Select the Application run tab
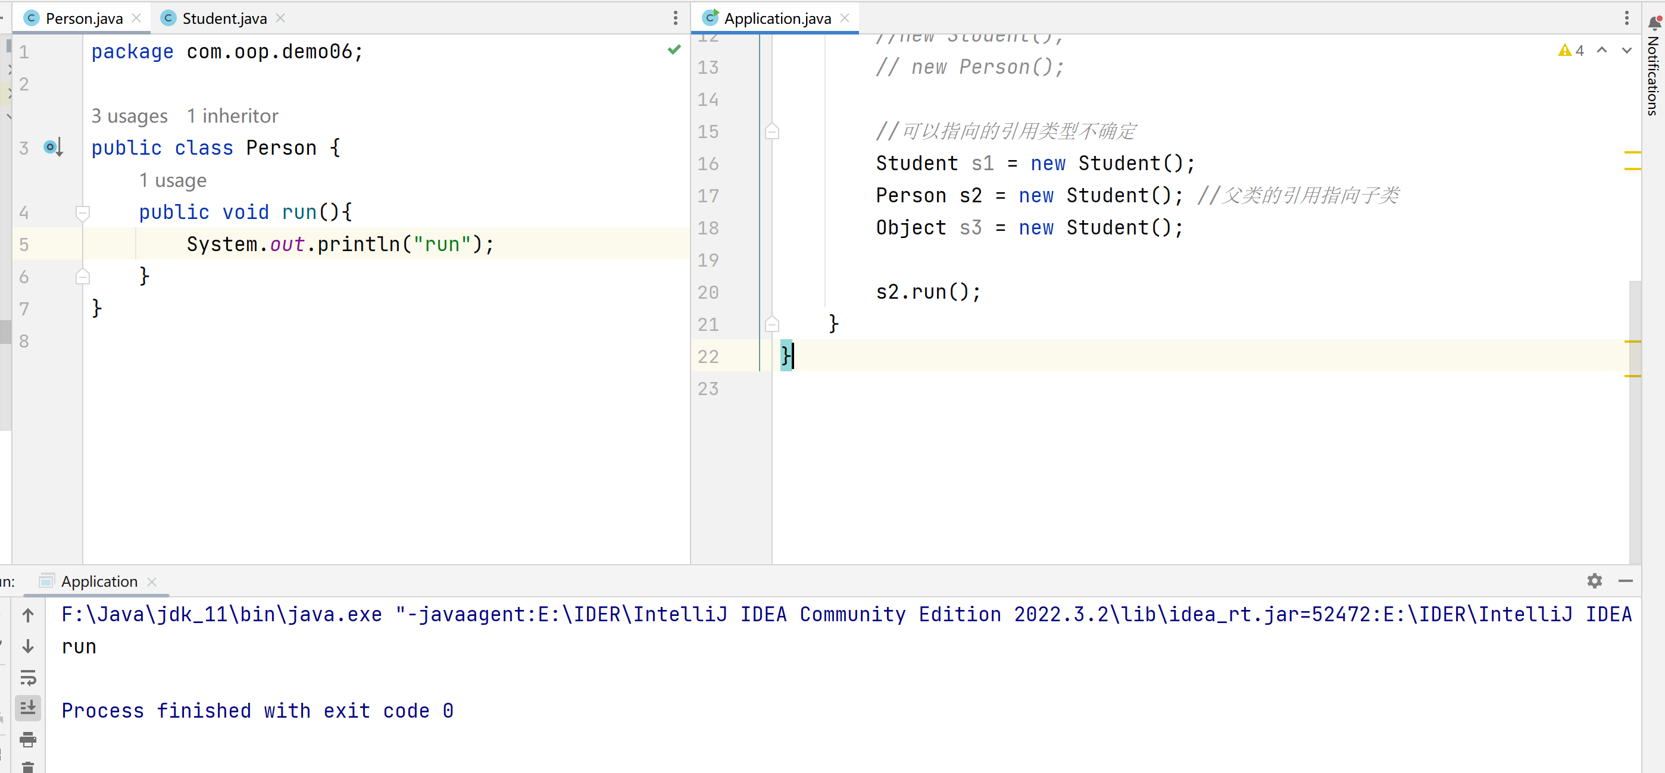1665x773 pixels. (99, 581)
